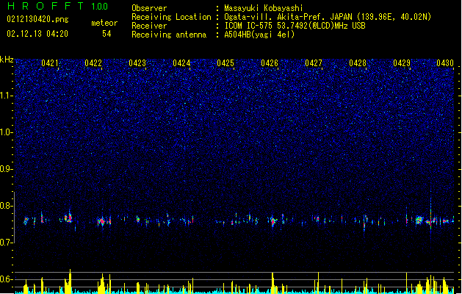Click the 0429 time marker

(x=402, y=63)
